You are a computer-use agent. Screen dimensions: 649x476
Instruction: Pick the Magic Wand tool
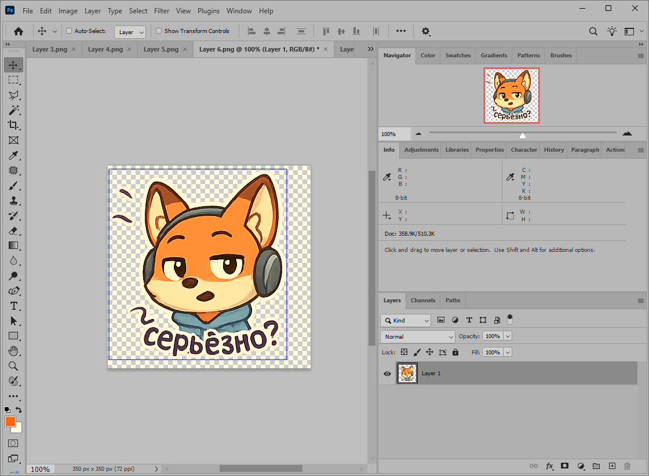13,110
